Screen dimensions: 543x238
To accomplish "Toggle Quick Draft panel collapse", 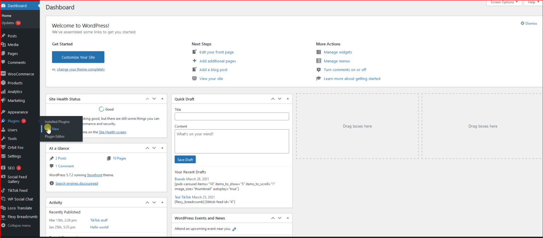I will [288, 99].
